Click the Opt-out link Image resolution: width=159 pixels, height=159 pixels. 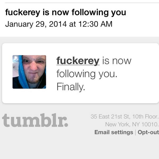[148, 132]
